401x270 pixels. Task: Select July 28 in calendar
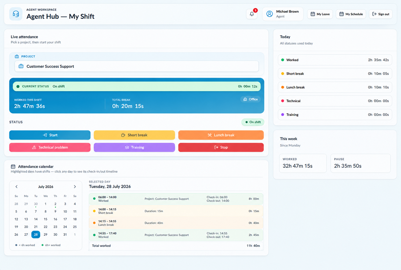pos(36,234)
